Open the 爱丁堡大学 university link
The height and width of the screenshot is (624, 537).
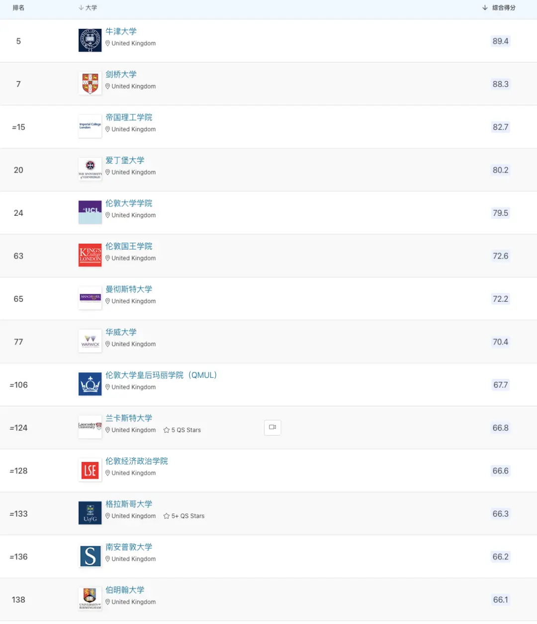125,160
